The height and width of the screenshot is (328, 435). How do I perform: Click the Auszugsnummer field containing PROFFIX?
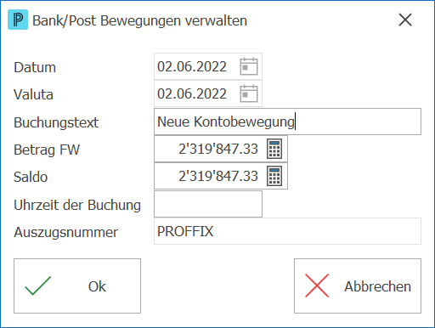click(x=287, y=231)
